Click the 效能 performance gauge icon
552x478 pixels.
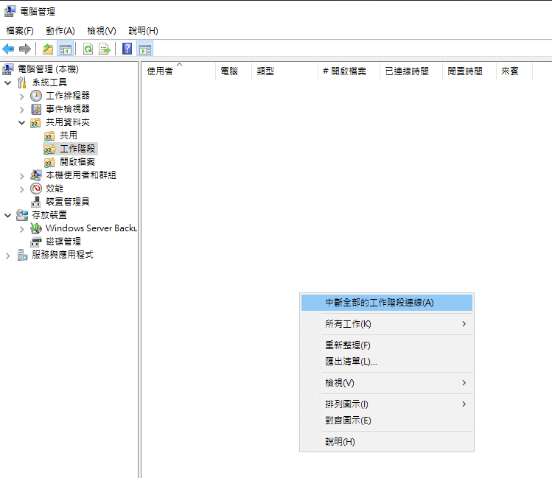click(36, 189)
